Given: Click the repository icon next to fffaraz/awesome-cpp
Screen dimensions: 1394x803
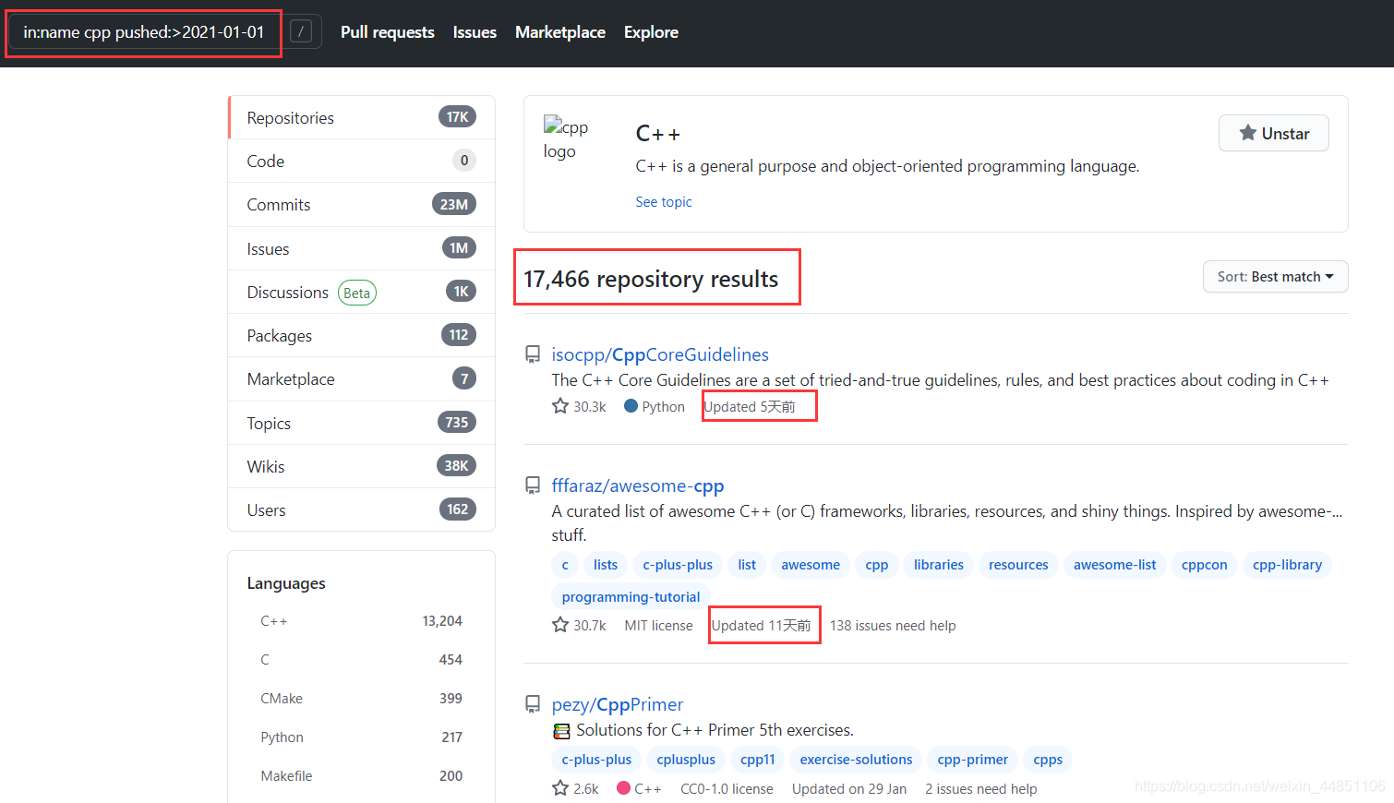Looking at the screenshot, I should pyautogui.click(x=533, y=485).
